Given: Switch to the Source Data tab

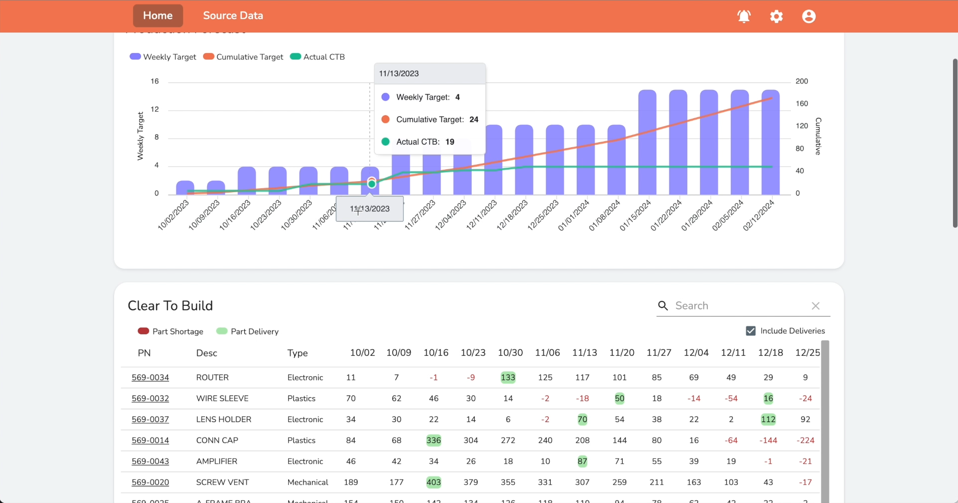Looking at the screenshot, I should point(233,16).
